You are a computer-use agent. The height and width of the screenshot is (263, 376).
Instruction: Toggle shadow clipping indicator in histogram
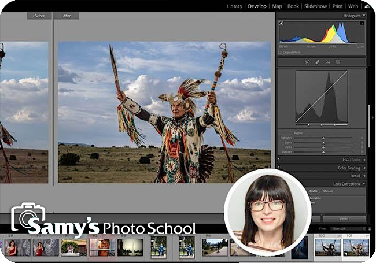coord(281,23)
